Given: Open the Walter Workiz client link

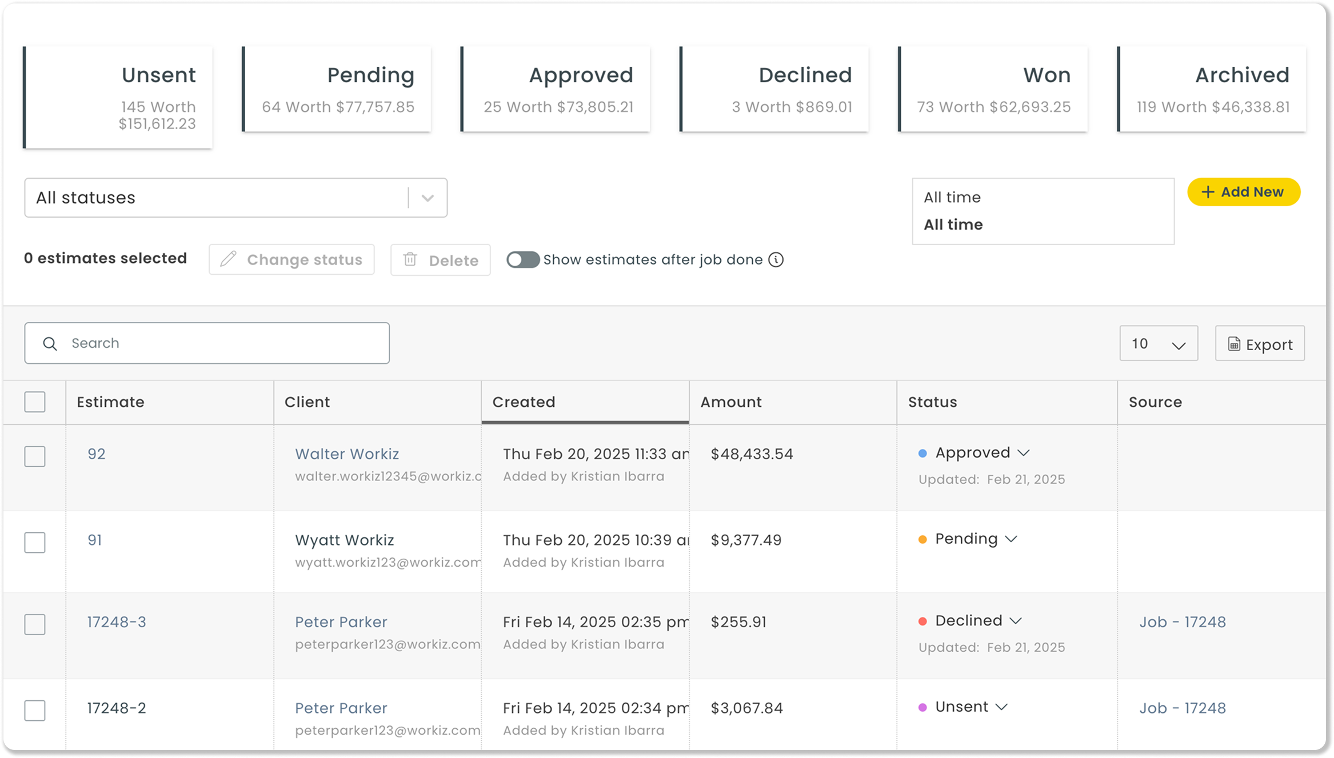Looking at the screenshot, I should pos(347,454).
